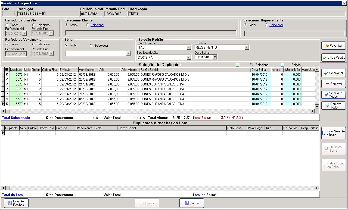
Task: Open Conta Corrente ITAU dropdown
Action: pos(189,47)
